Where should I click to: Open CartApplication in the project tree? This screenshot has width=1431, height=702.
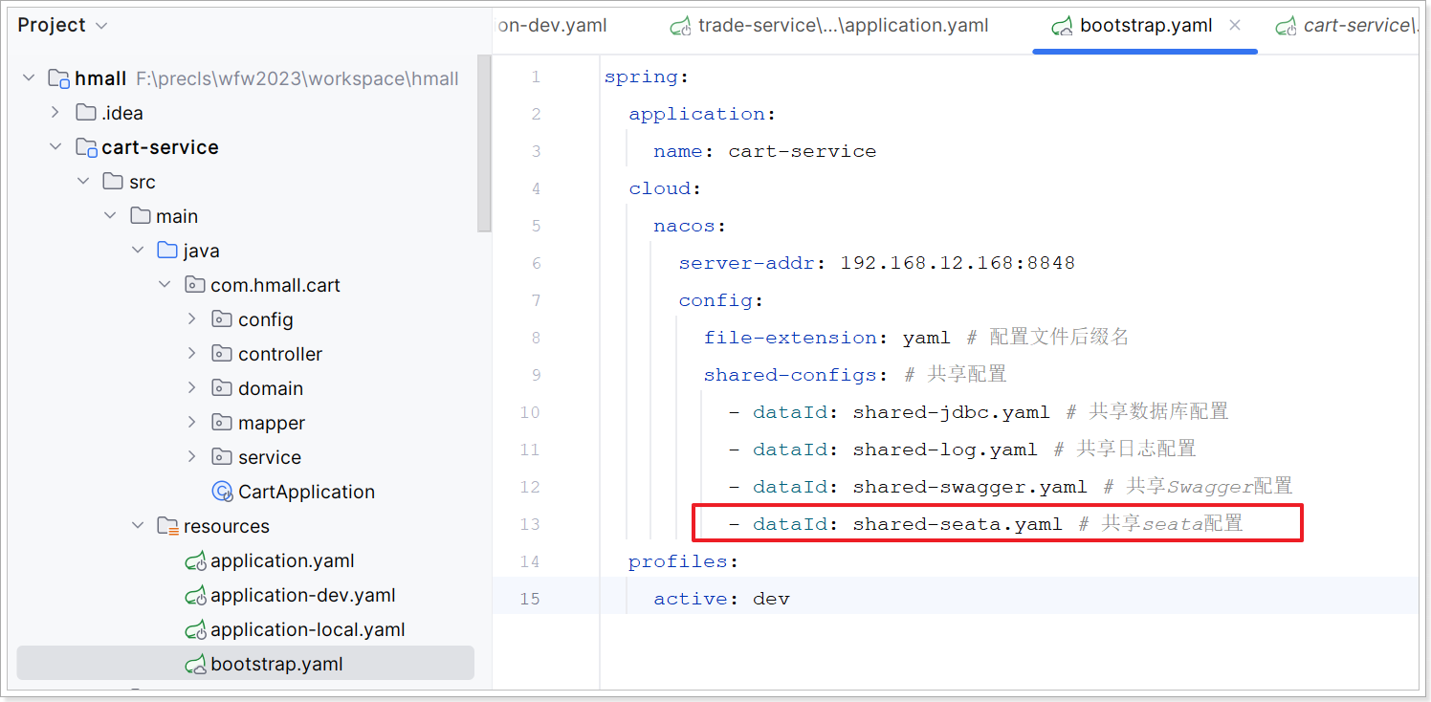[306, 492]
